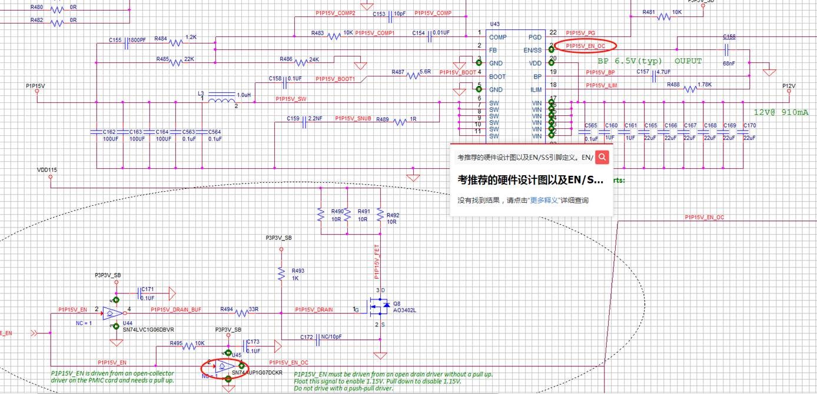Click the P1P15V_PG net label
Viewport: 817px width, 394px height.
tap(580, 33)
